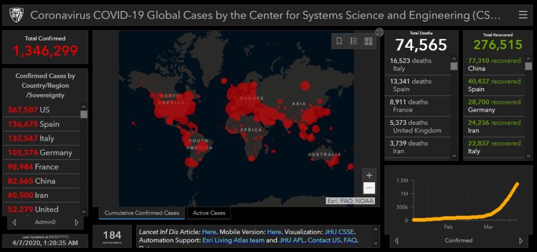Open the map legend list icon

click(354, 41)
